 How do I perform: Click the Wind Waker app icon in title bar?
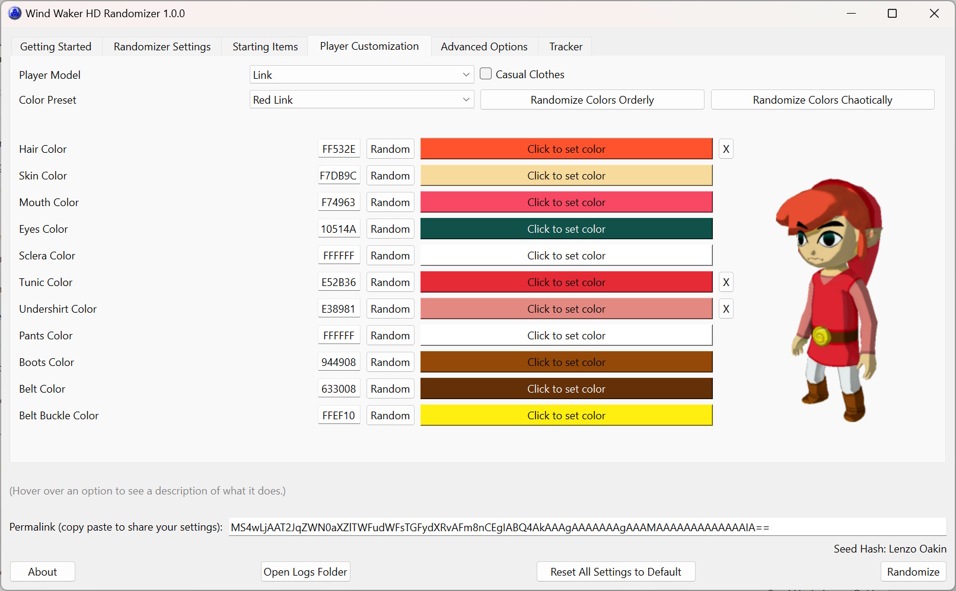click(15, 13)
